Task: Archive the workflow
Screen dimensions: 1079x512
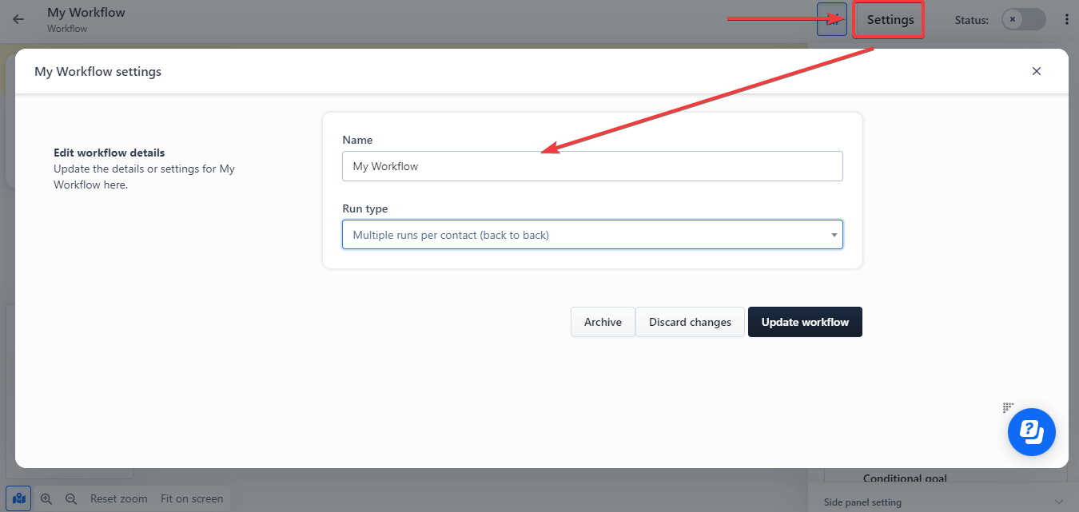Action: tap(602, 321)
